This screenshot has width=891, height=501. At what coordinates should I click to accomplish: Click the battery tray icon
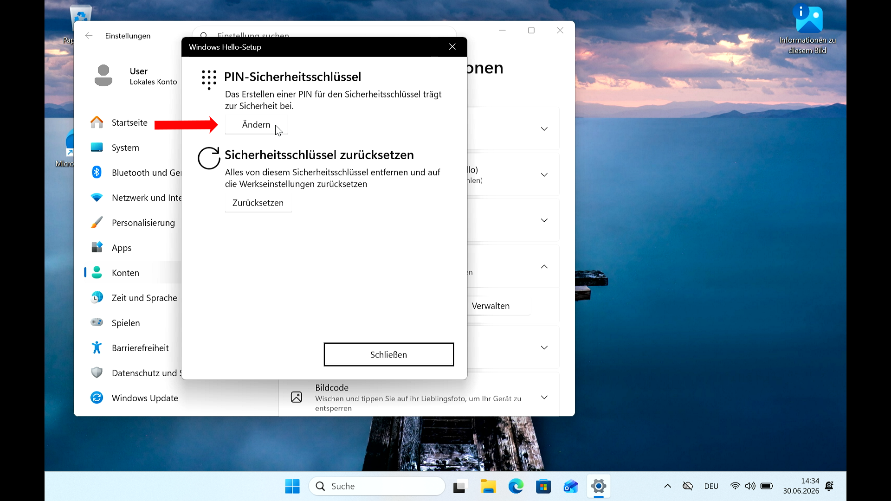767,486
